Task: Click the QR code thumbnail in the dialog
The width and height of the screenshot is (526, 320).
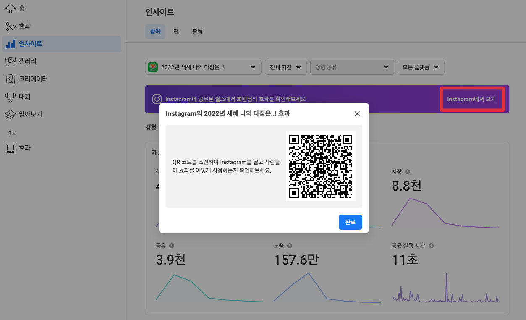Action: tap(321, 165)
